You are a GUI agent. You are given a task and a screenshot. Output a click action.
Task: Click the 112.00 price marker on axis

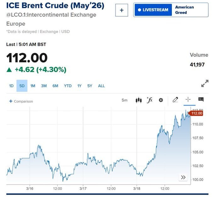point(196,113)
